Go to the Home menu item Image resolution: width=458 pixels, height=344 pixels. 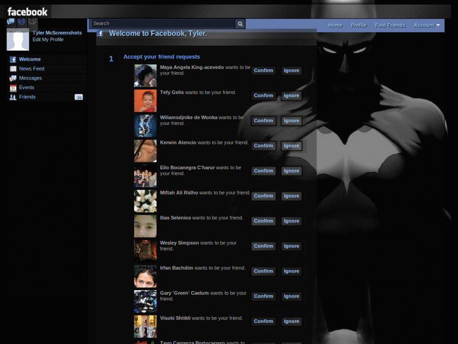coord(335,25)
